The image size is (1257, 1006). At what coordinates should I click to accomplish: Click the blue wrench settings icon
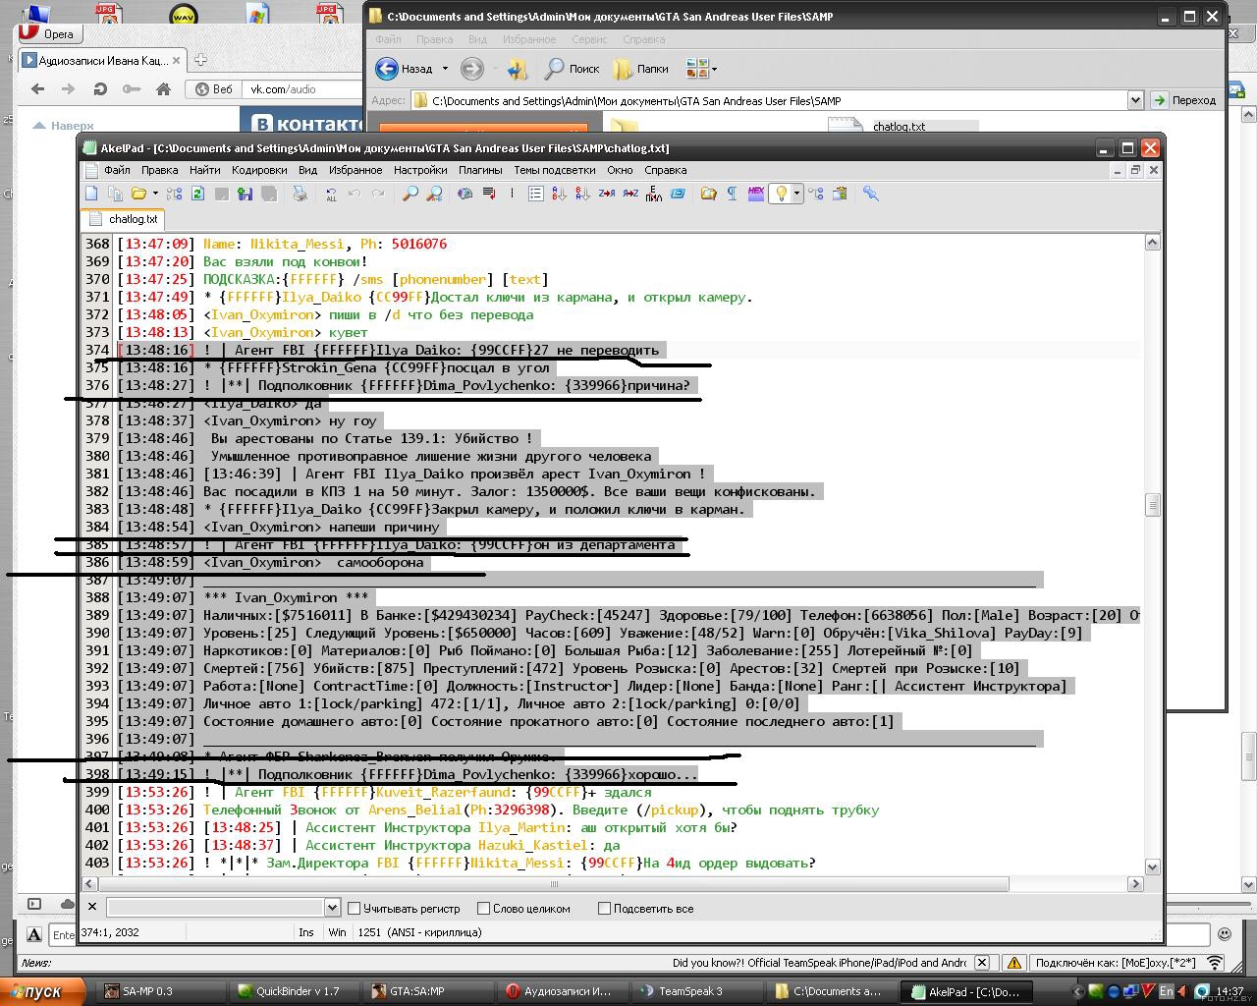(870, 194)
